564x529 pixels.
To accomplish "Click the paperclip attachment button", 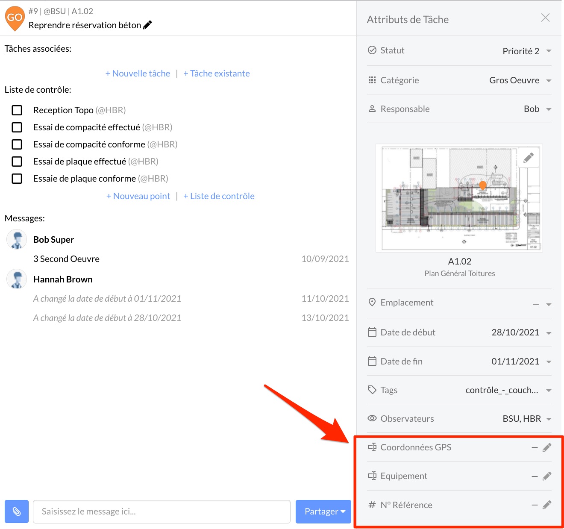I will click(17, 511).
